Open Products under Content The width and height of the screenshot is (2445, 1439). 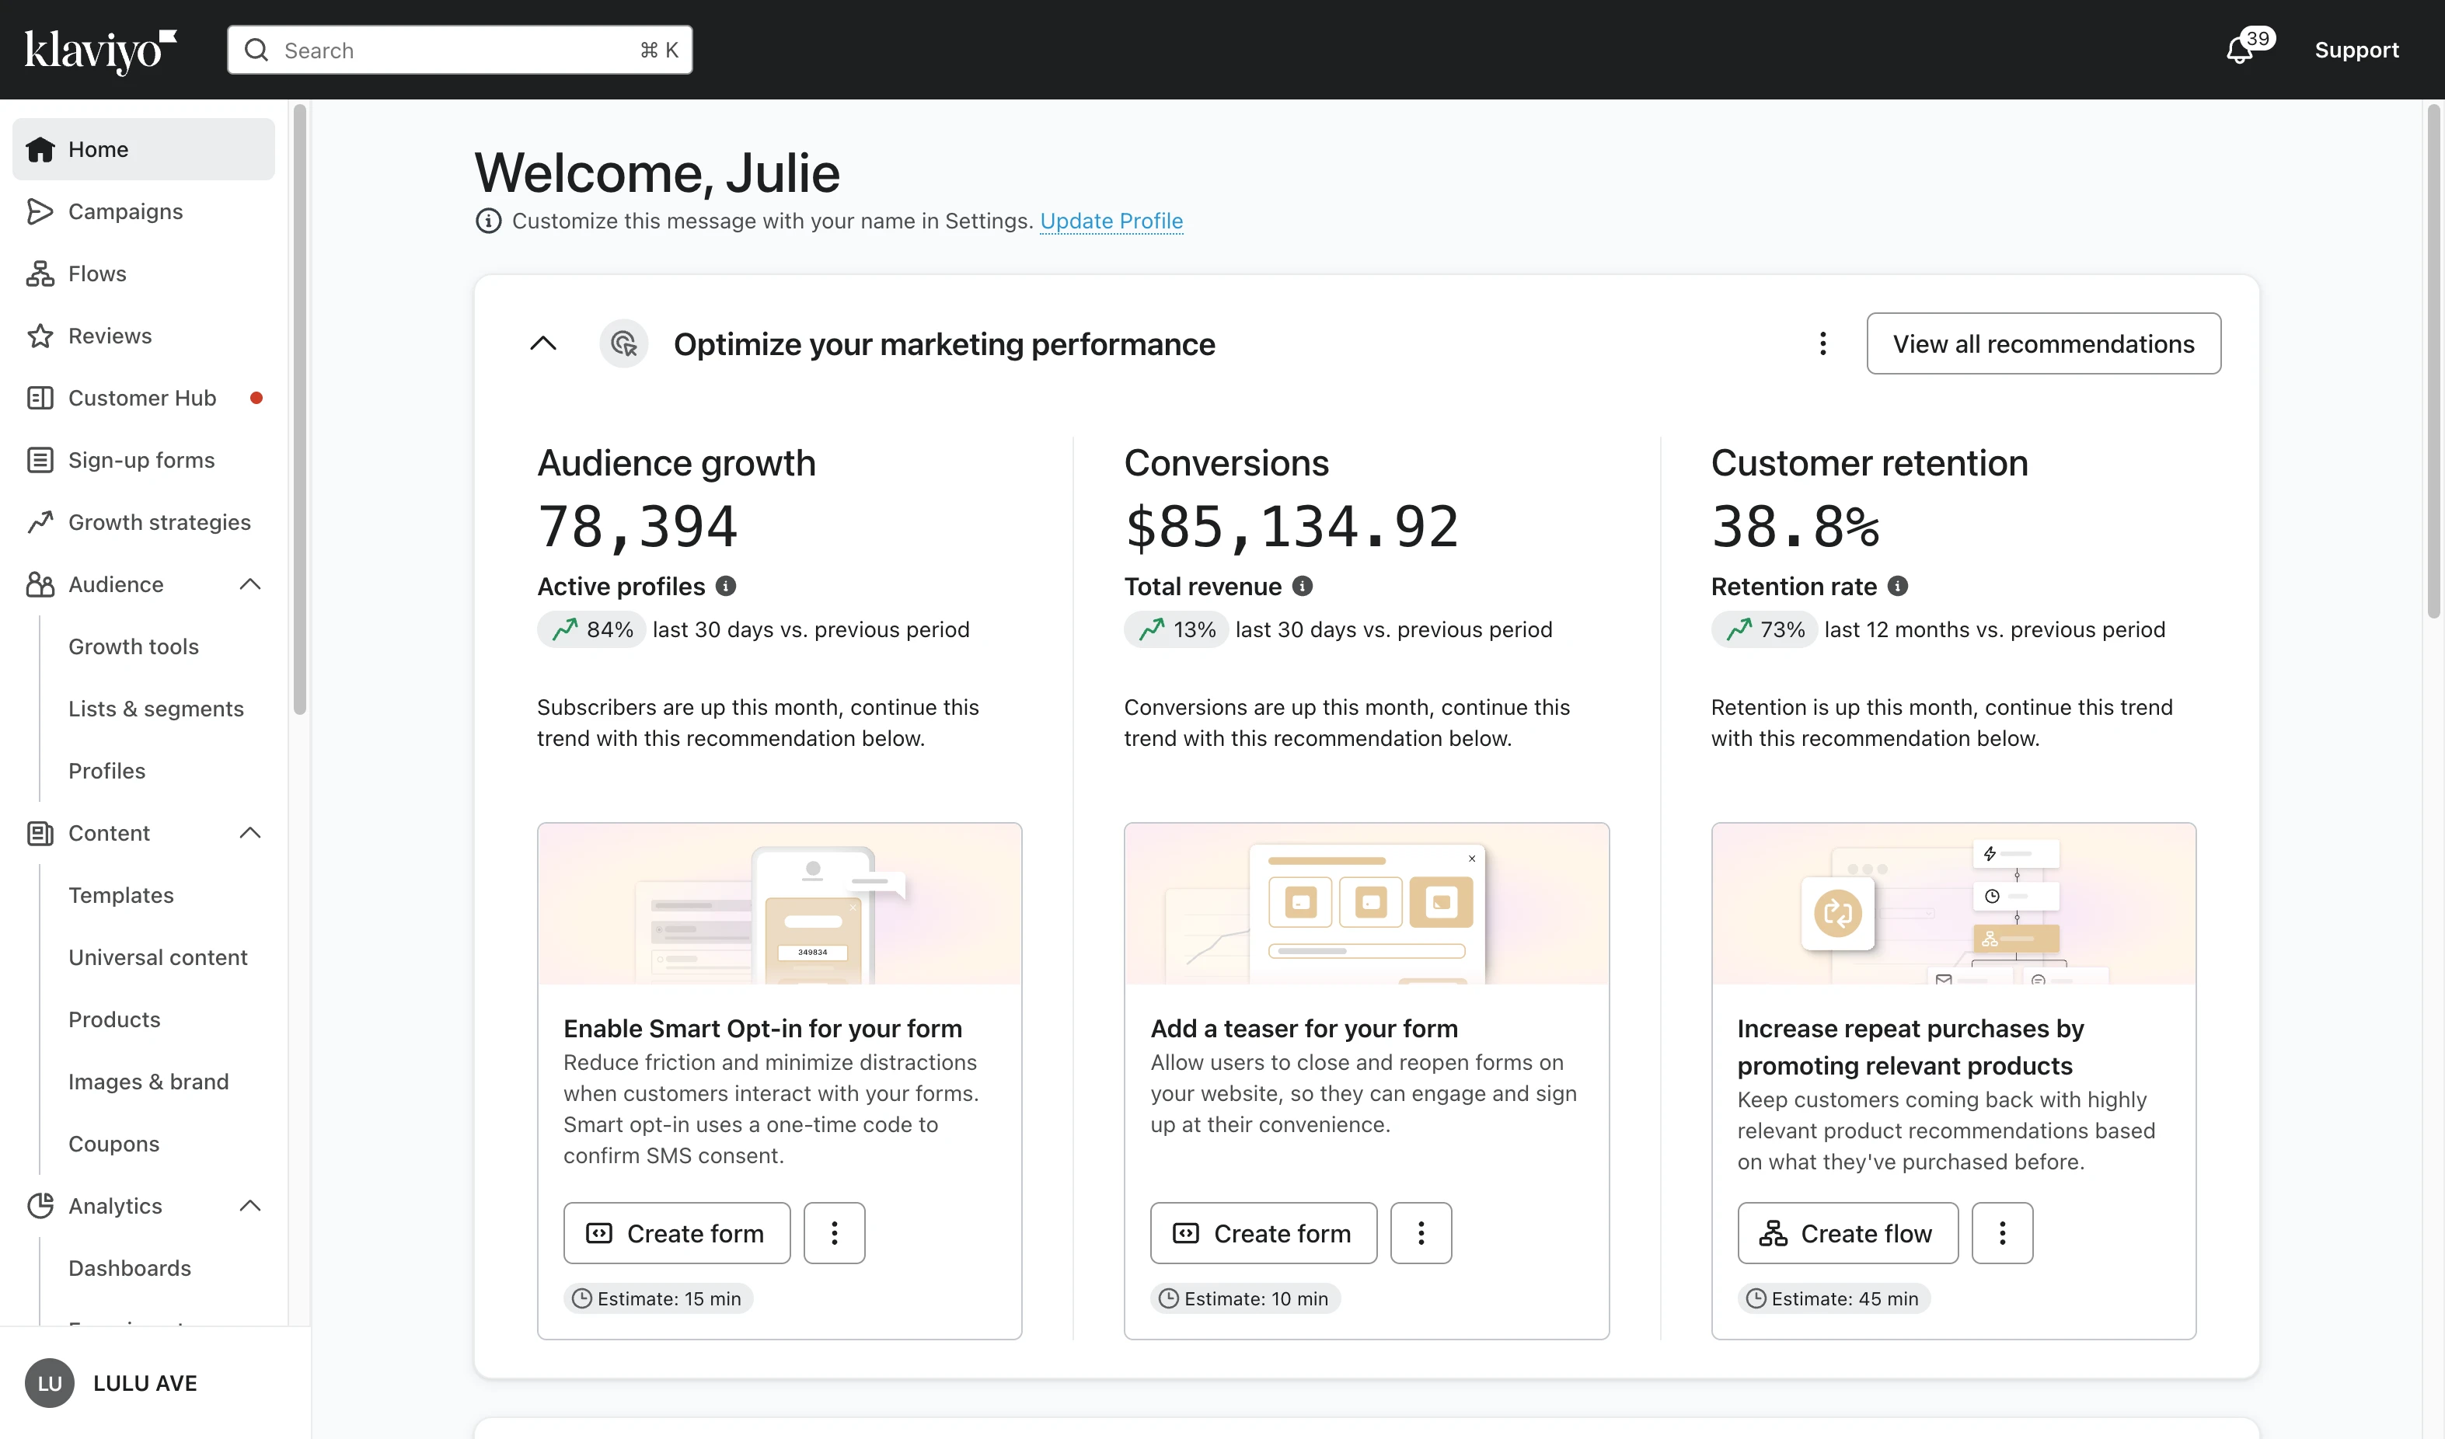pyautogui.click(x=114, y=1020)
